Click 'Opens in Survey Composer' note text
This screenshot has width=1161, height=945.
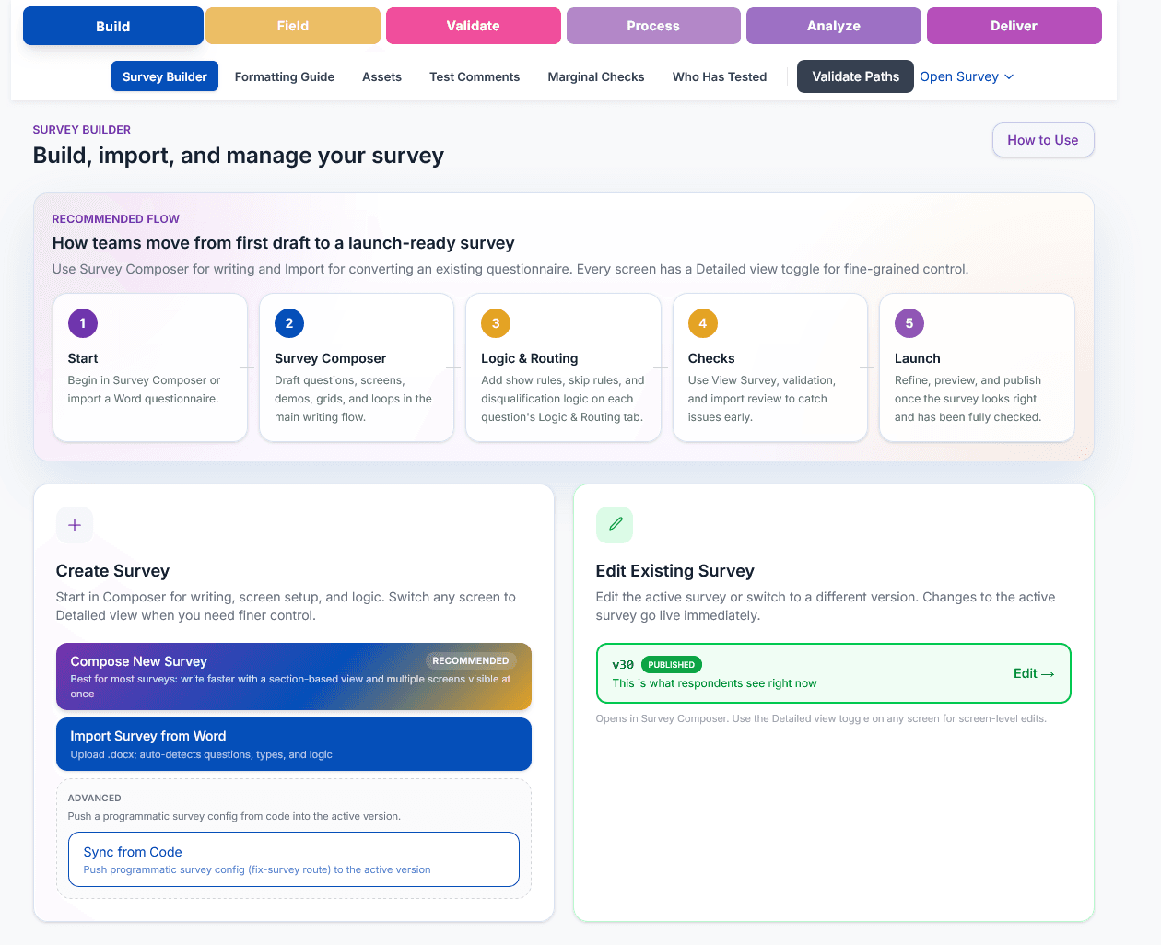point(821,718)
